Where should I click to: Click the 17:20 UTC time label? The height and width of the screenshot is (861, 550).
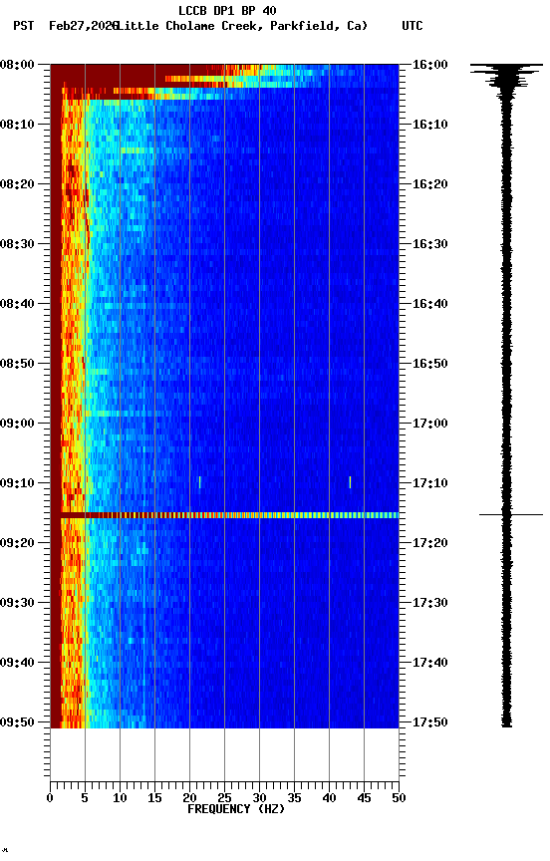coord(430,543)
